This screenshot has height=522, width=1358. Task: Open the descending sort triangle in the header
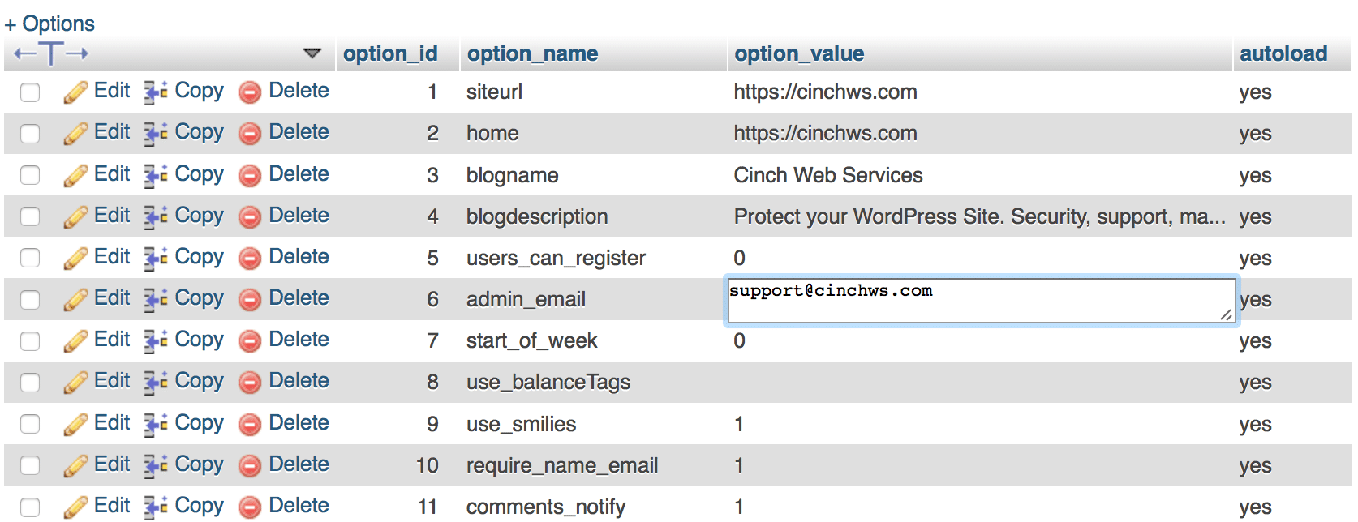click(x=312, y=53)
